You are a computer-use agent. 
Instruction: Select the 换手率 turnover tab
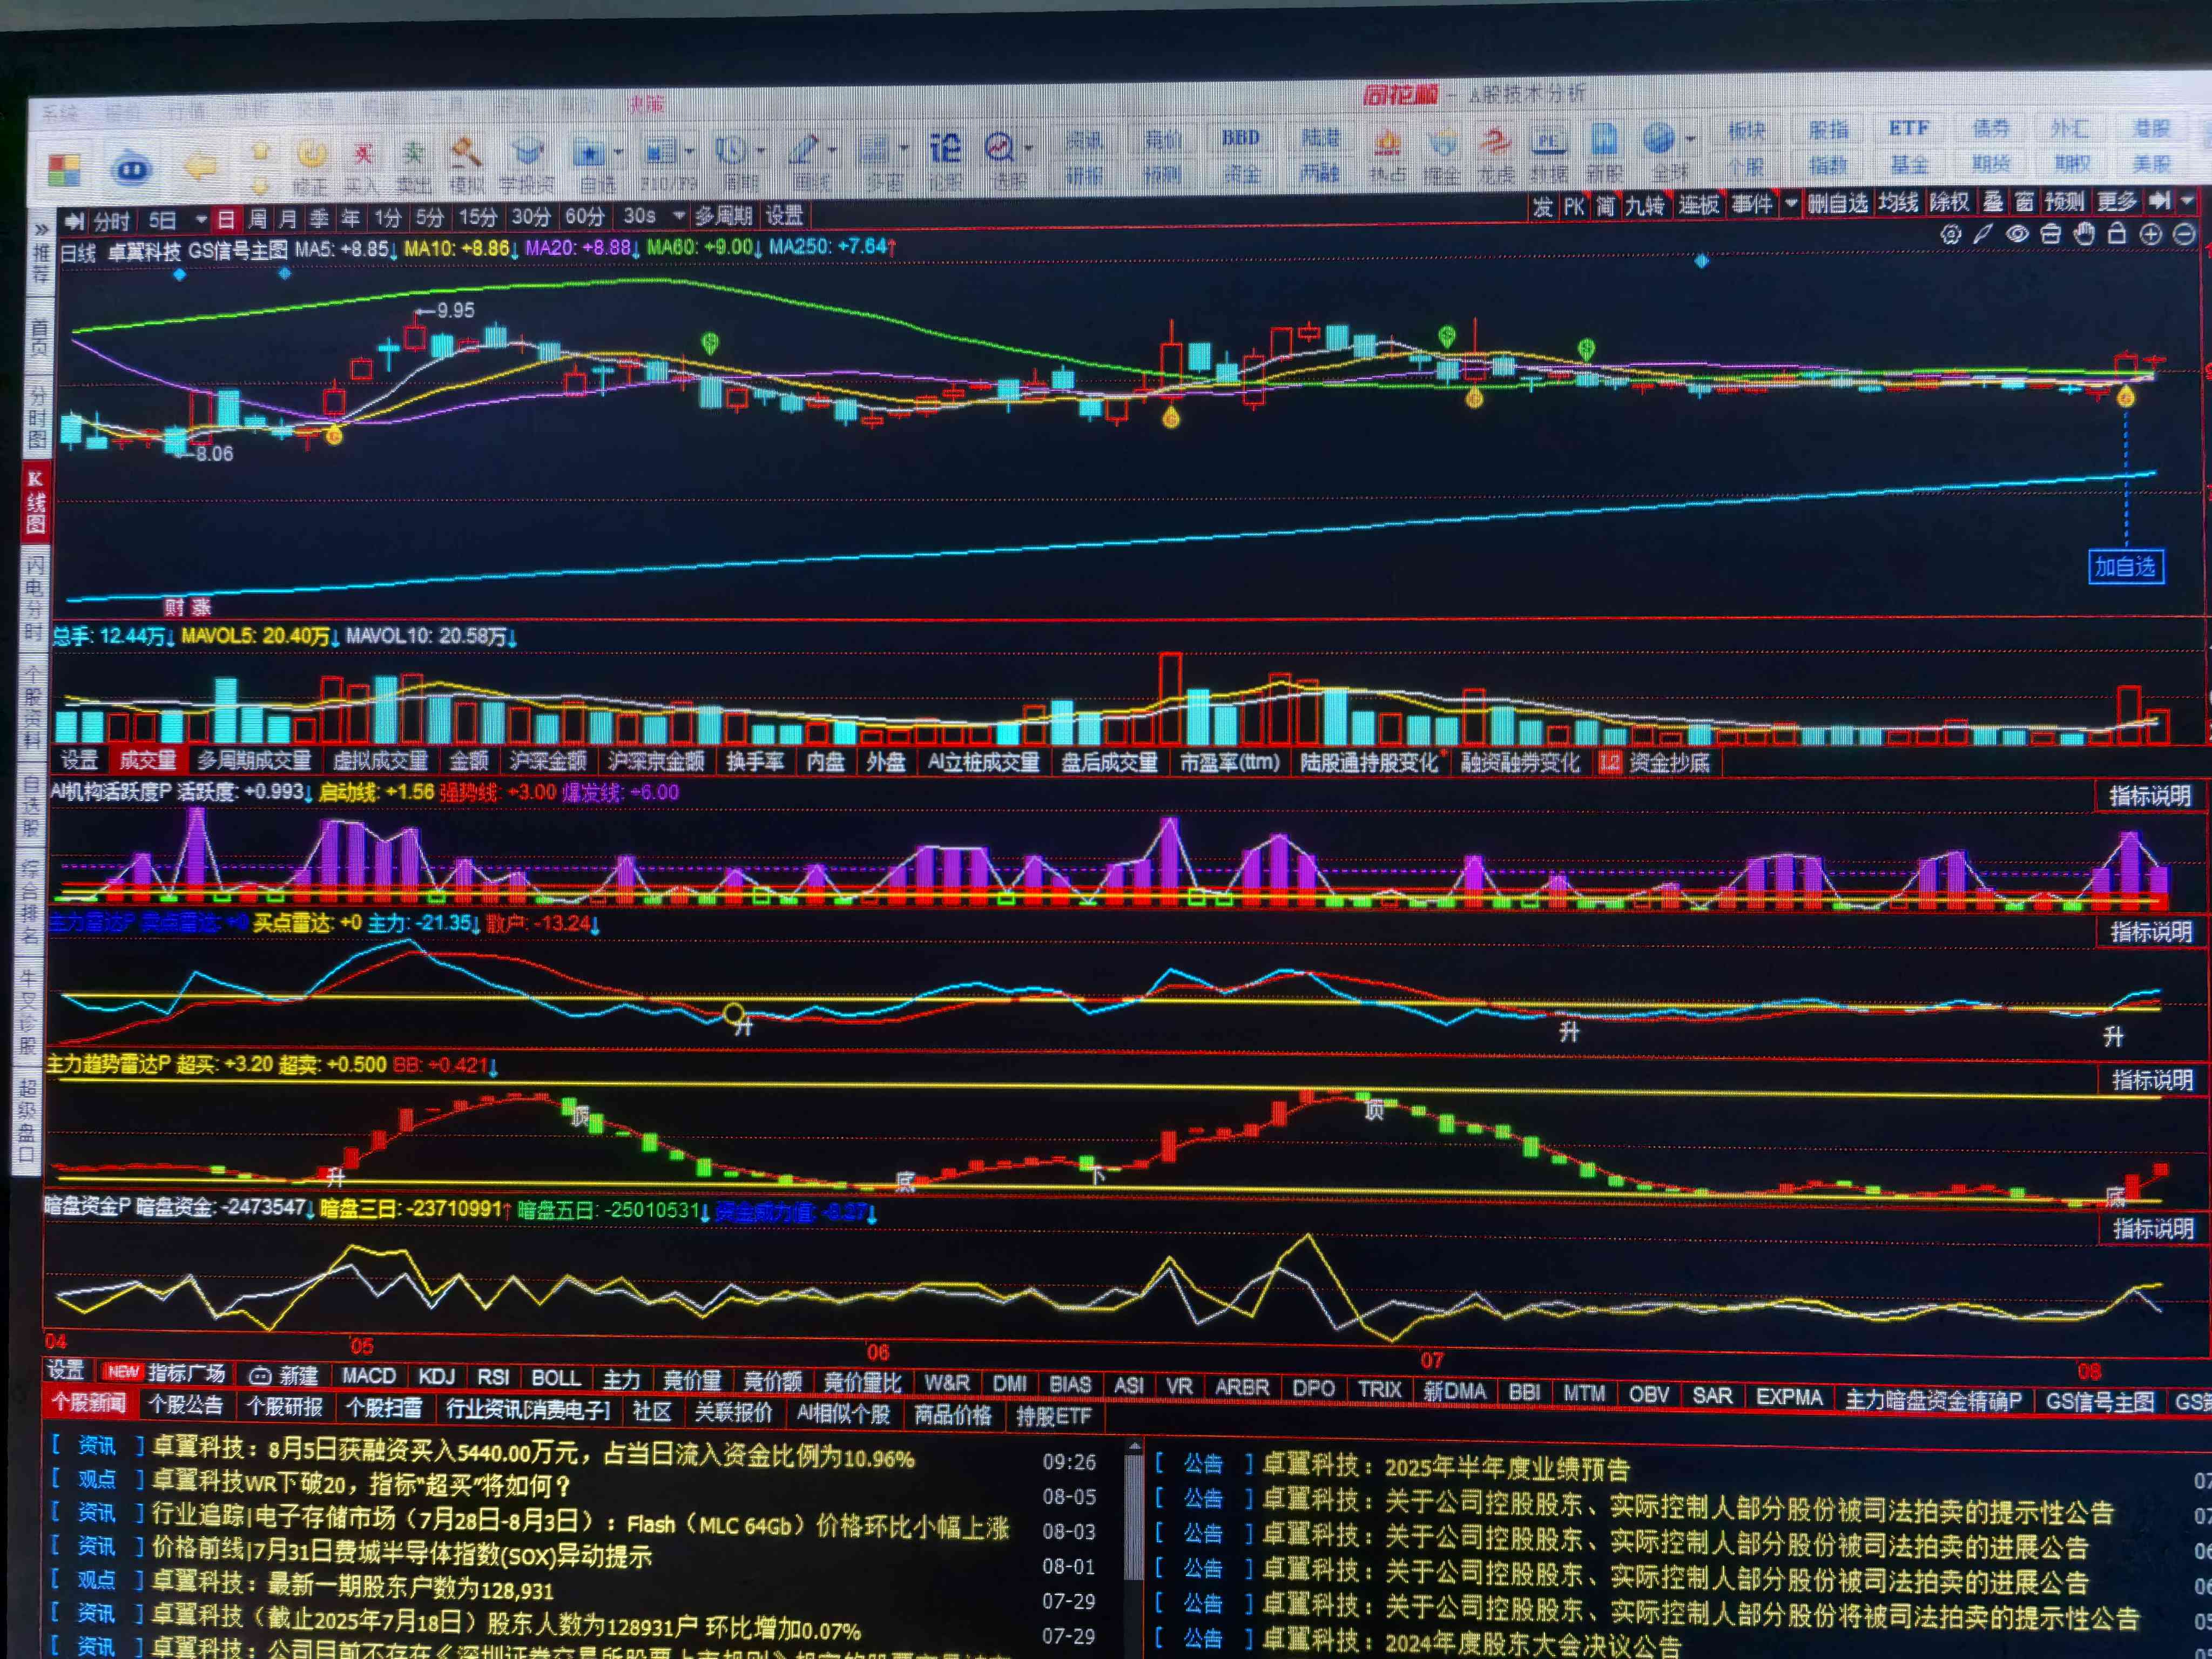(755, 762)
